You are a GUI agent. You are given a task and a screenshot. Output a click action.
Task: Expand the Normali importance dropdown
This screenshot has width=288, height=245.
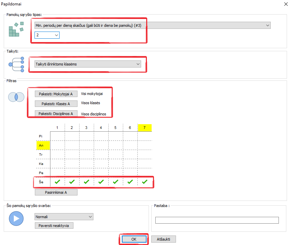(64, 216)
